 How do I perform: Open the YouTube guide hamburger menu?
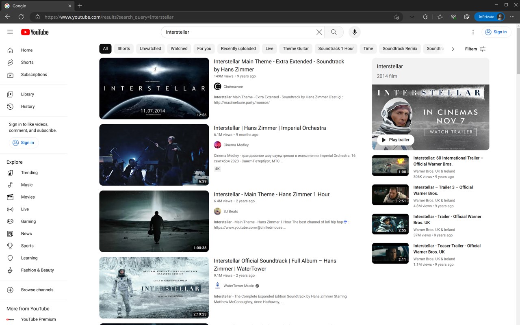click(x=10, y=32)
